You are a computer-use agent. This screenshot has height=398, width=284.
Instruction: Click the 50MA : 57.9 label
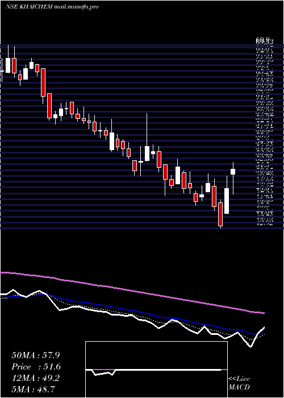tap(36, 355)
